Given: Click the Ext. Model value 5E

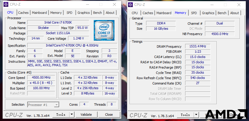Looking at the screenshot, I should pyautogui.click(x=73, y=56).
